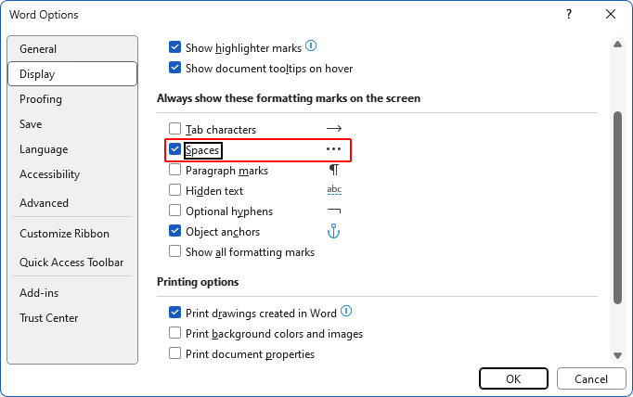
Task: Enable the Tab characters checkbox
Action: (x=174, y=129)
